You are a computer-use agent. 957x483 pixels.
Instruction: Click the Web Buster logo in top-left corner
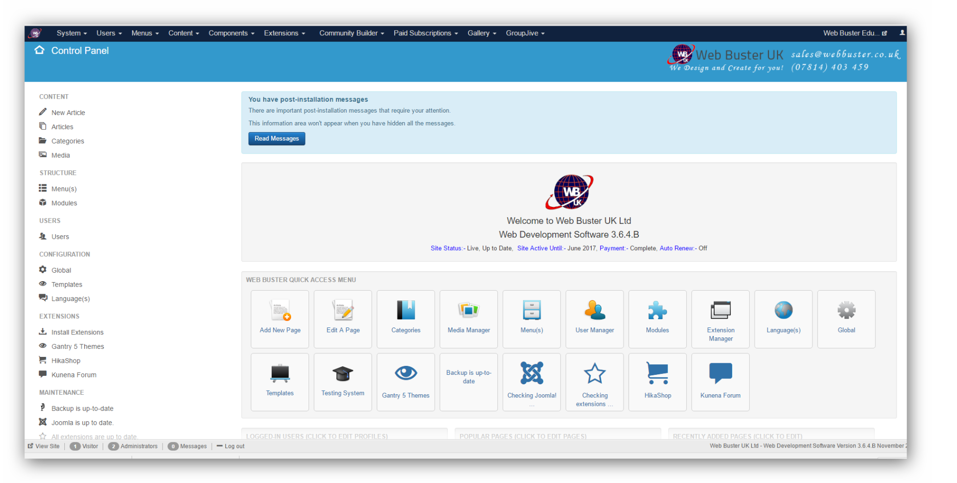point(35,33)
